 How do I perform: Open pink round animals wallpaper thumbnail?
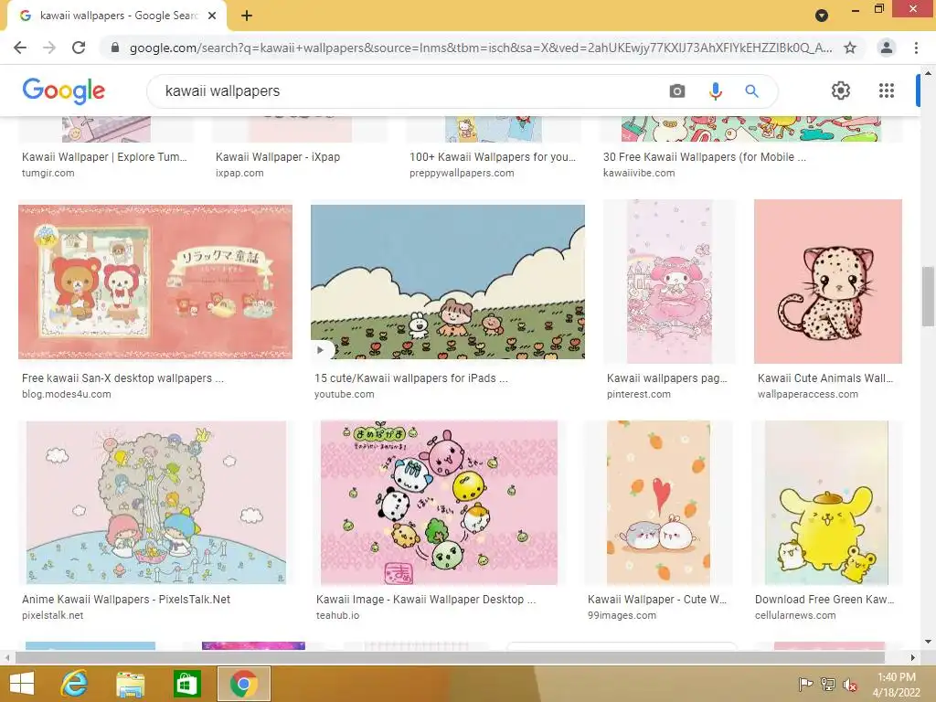click(439, 503)
